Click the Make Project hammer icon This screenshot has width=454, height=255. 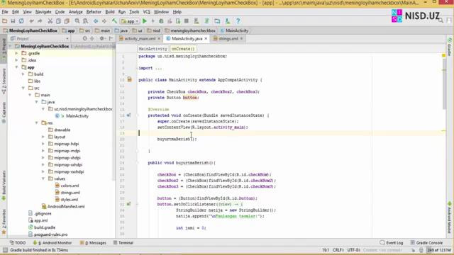tap(114, 21)
